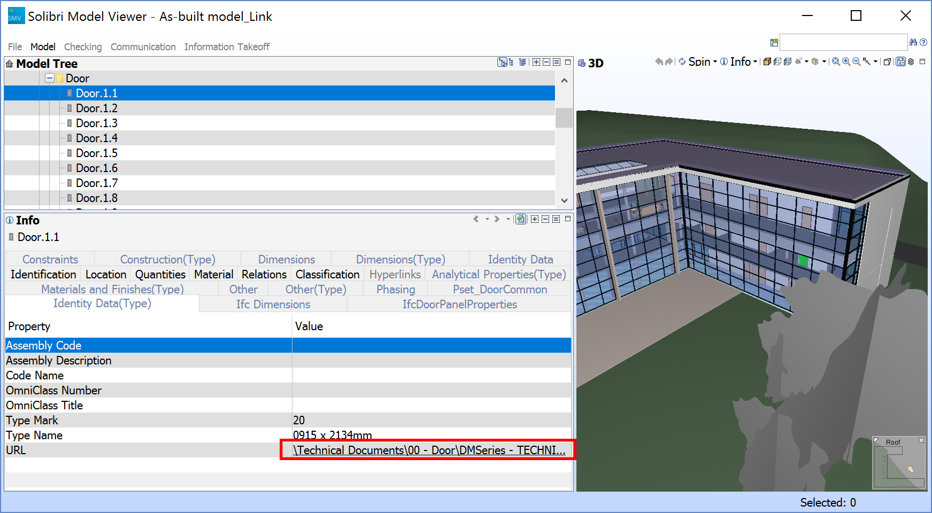Maximize the Info panel

568,219
